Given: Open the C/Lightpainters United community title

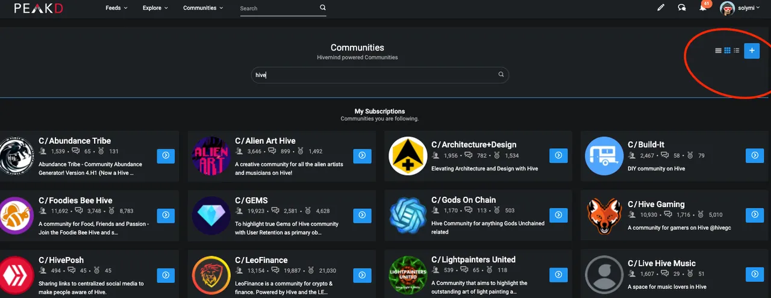Looking at the screenshot, I should click(x=473, y=259).
